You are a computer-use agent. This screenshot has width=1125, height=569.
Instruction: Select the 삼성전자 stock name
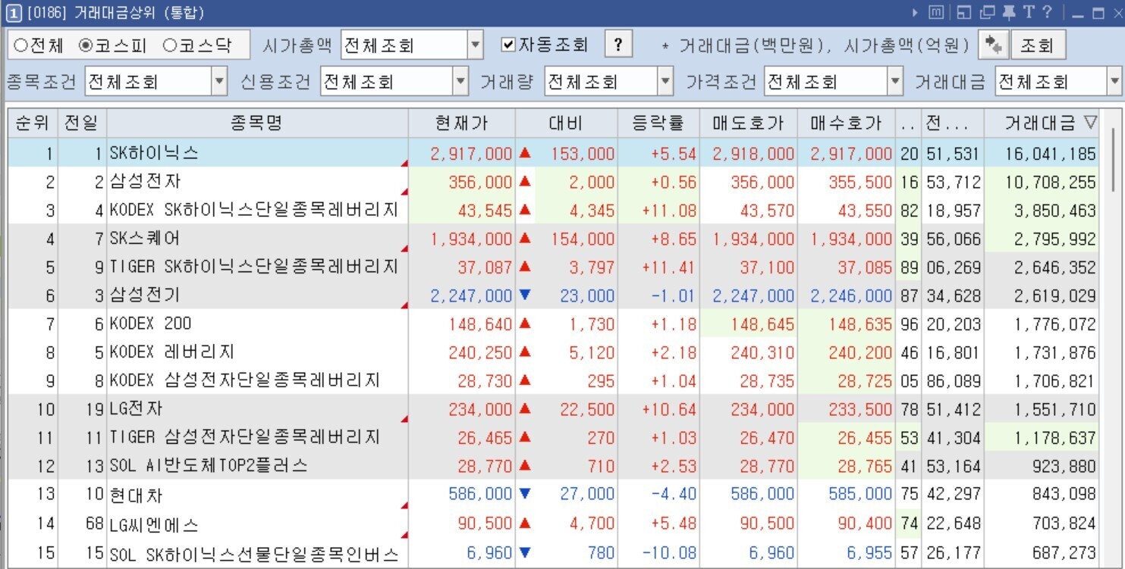(x=145, y=182)
